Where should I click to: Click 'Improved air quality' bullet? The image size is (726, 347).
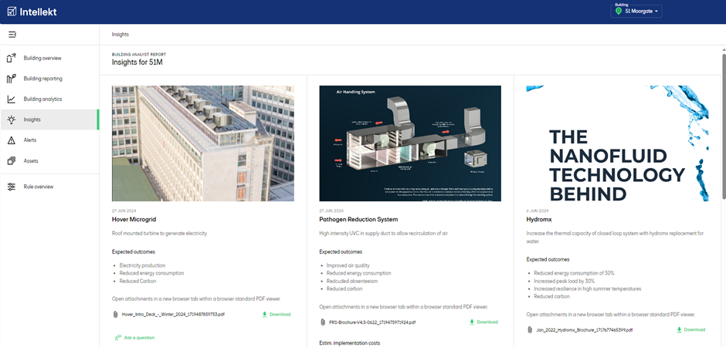pos(348,266)
